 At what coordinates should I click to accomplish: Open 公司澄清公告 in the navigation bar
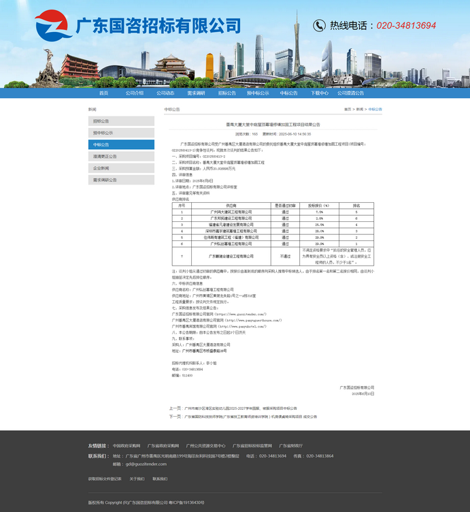coord(350,93)
